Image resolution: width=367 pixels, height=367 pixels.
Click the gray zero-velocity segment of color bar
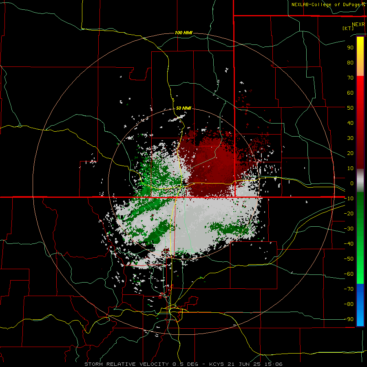click(x=360, y=181)
